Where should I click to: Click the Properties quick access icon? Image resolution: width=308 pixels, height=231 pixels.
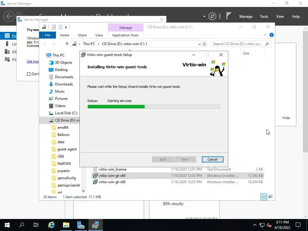coord(54,27)
